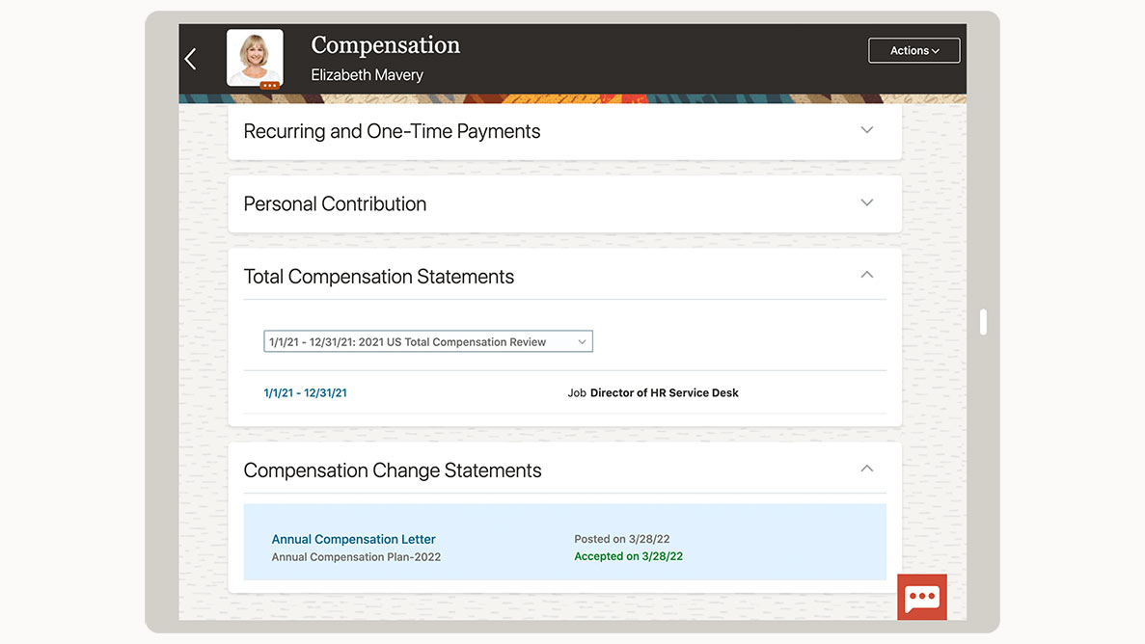Viewport: 1145px width, 644px height.
Task: Collapse Compensation Change Statements chevron
Action: 866,469
